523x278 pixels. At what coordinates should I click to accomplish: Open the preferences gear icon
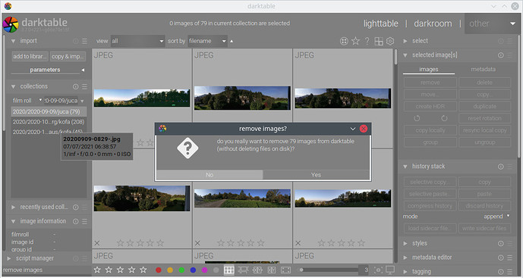(x=390, y=41)
